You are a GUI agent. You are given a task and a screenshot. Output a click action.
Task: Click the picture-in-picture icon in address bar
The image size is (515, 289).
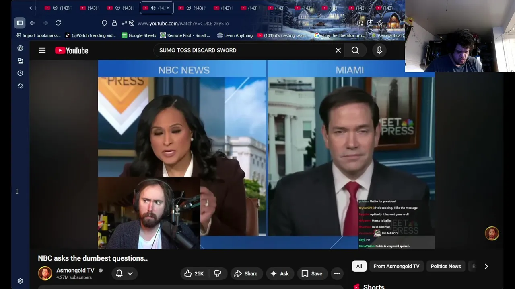pyautogui.click(x=360, y=23)
